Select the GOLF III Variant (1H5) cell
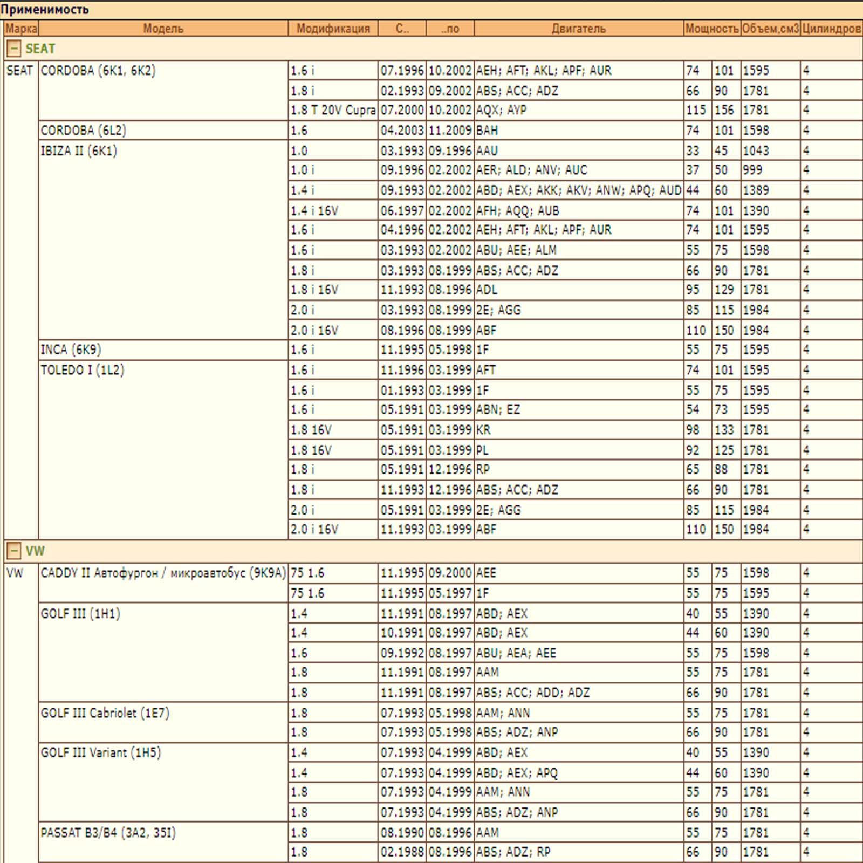The image size is (863, 863). (x=163, y=782)
